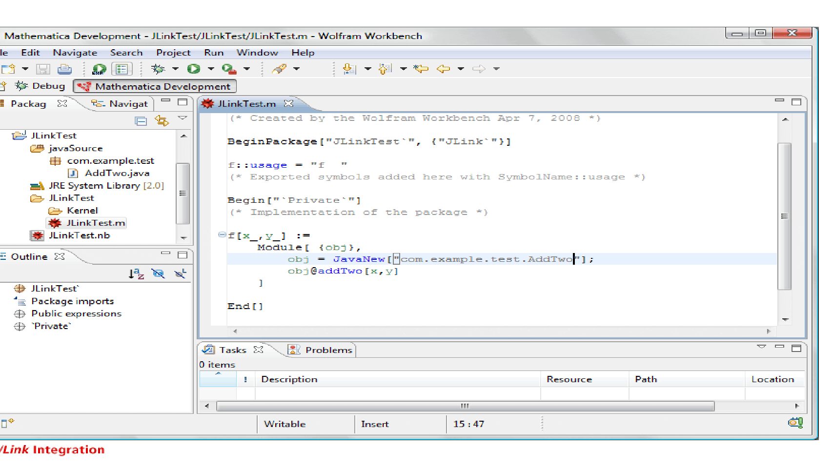Toggle the outline list toolbar button
Viewport: 833px width, 468px height.
coord(122,69)
